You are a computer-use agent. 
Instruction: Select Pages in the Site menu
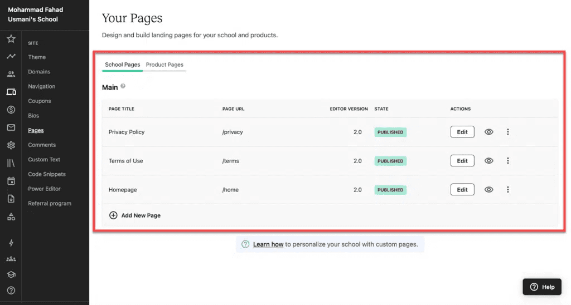(36, 130)
